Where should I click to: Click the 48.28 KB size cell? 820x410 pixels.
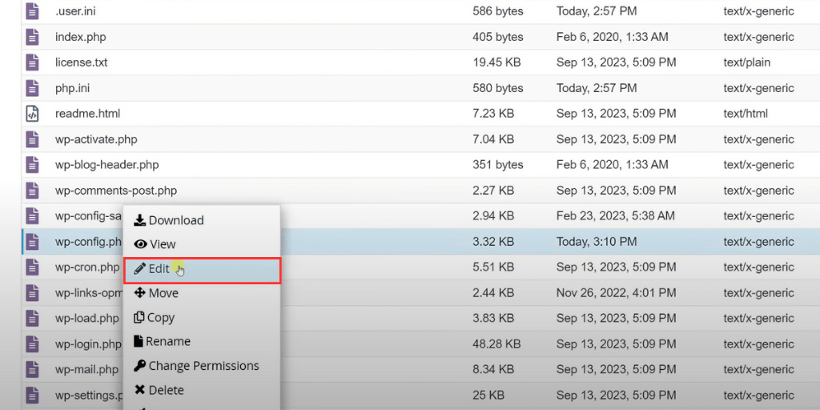tap(496, 344)
